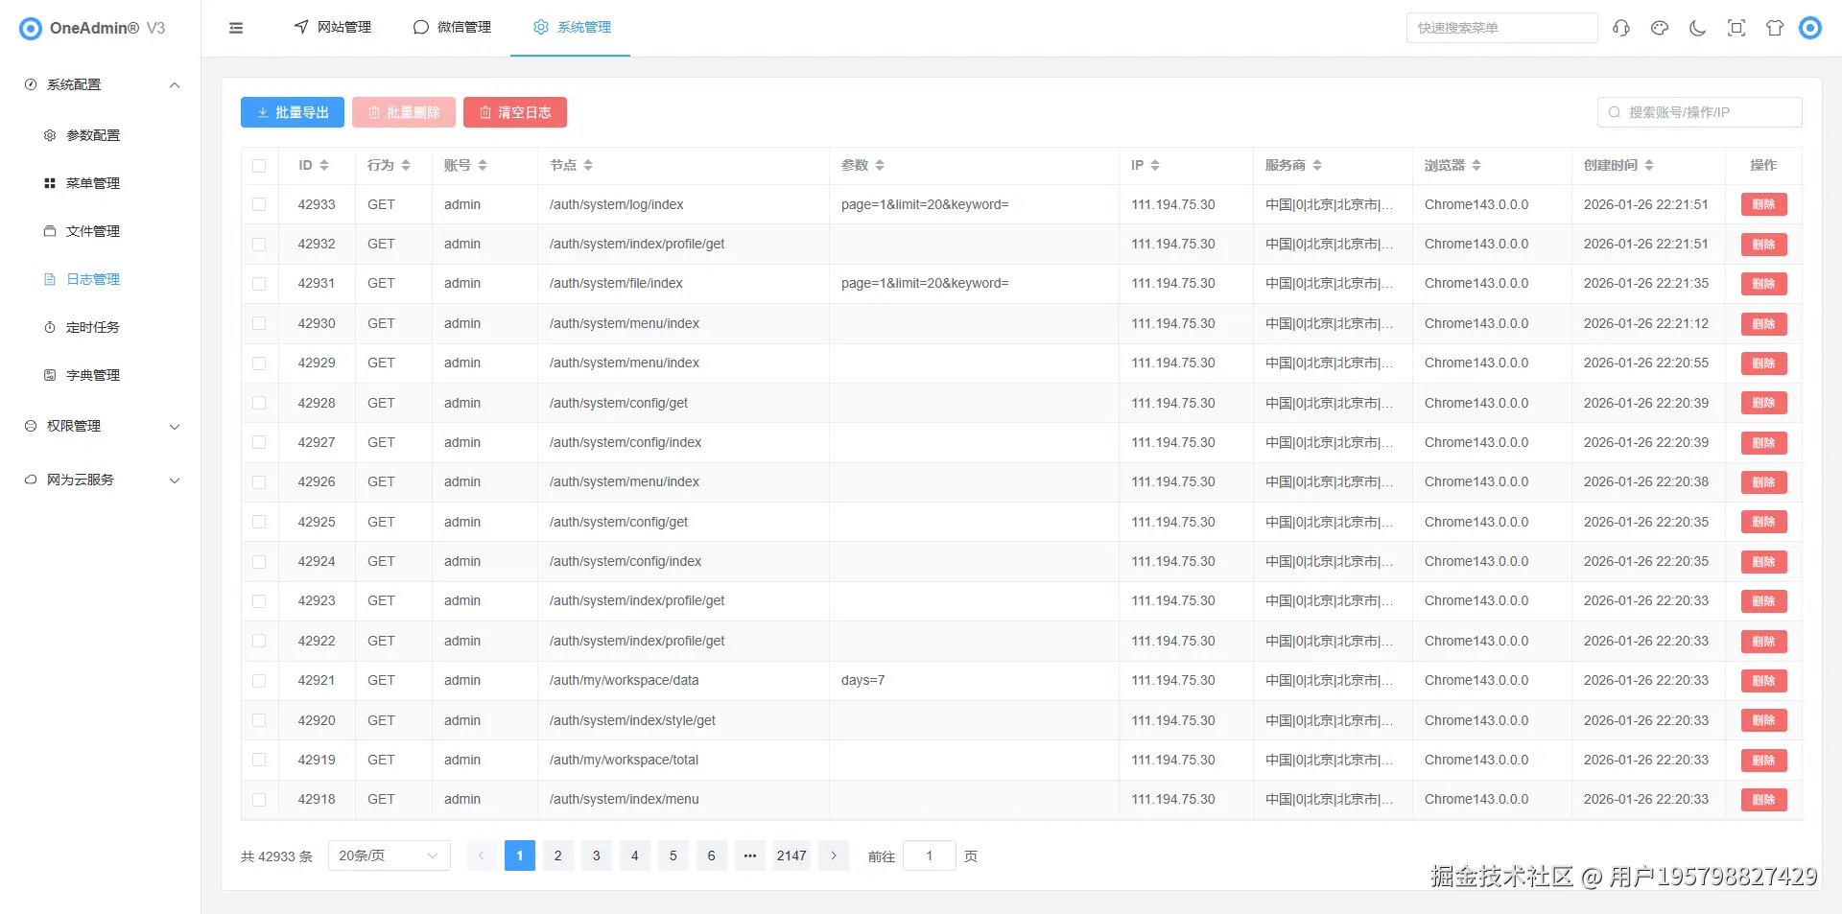Image resolution: width=1842 pixels, height=914 pixels.
Task: Open 参数配置 in the sidebar
Action: click(x=93, y=135)
